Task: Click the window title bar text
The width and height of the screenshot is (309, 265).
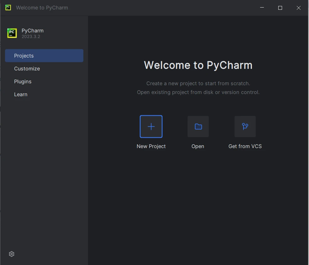Action: click(x=42, y=8)
